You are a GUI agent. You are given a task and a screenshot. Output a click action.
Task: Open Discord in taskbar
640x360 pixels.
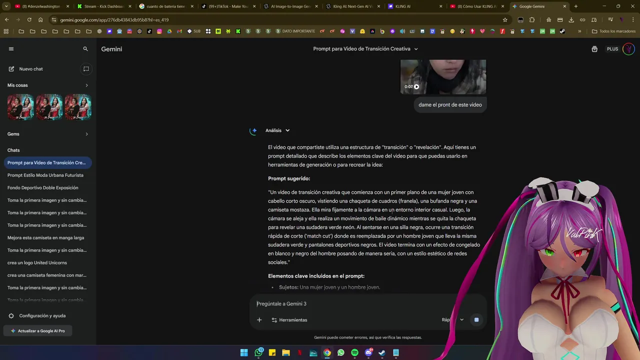[x=368, y=352]
